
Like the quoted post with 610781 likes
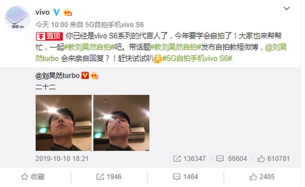coord(274,159)
